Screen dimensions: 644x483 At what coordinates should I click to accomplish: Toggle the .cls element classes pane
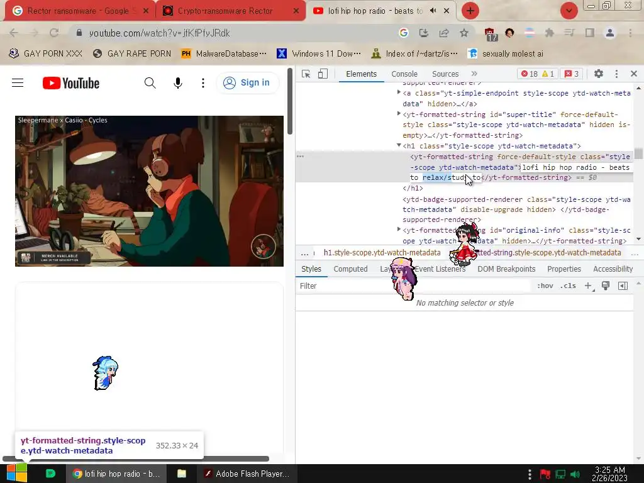pyautogui.click(x=568, y=286)
